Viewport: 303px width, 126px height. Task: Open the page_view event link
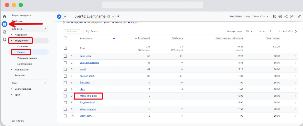coord(85,56)
